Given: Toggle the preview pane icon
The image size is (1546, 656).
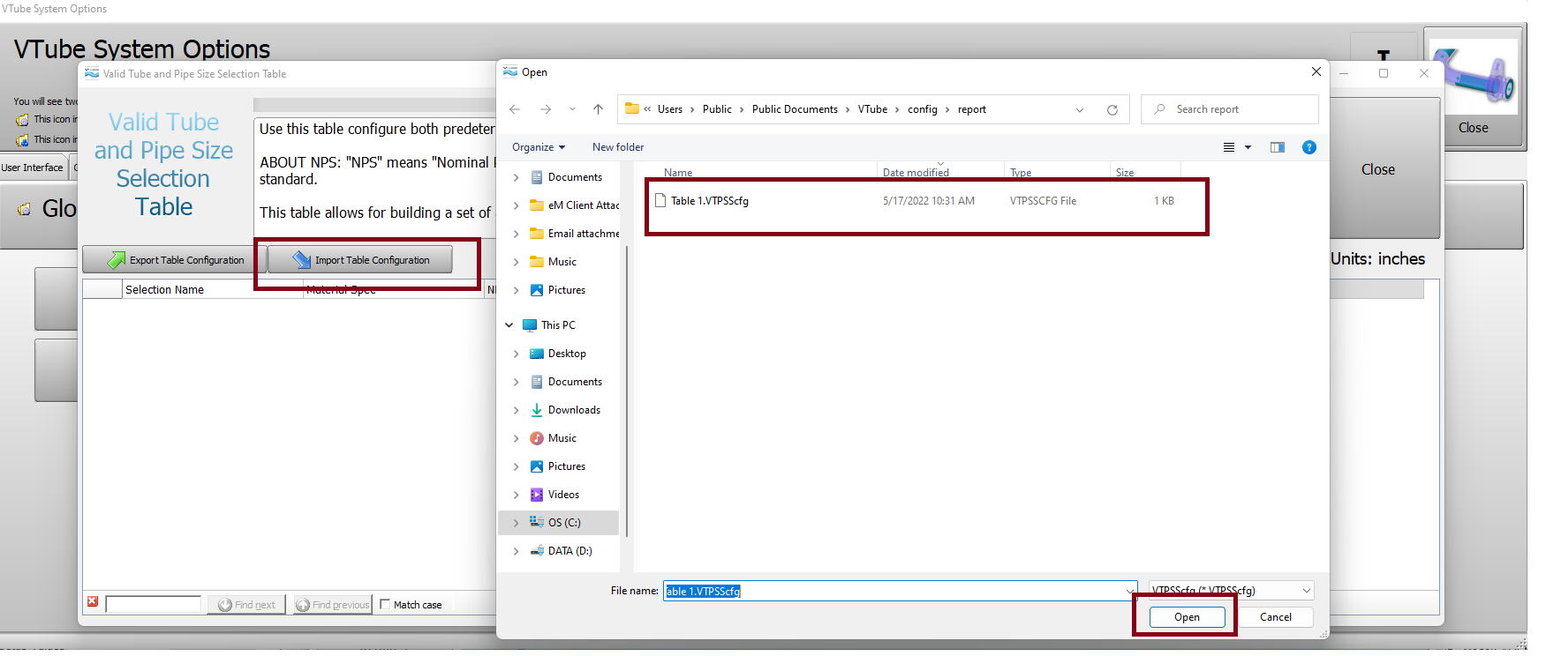Looking at the screenshot, I should click(x=1277, y=147).
